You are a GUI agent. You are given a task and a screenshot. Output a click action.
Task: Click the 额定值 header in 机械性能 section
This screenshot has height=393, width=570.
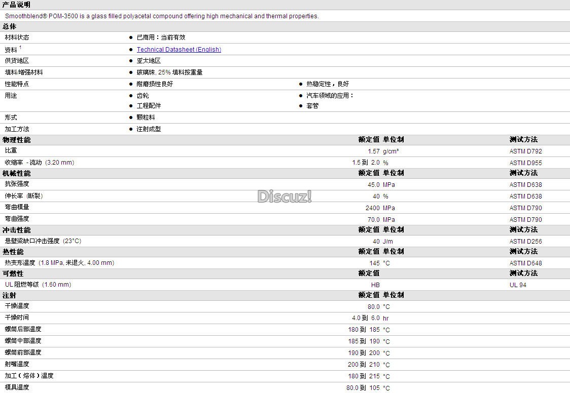click(x=369, y=173)
